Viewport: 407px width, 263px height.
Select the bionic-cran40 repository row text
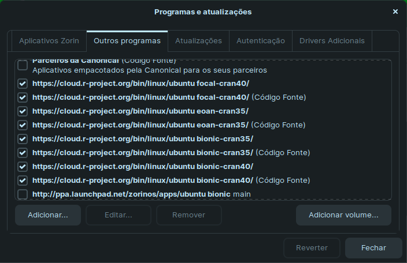point(143,167)
